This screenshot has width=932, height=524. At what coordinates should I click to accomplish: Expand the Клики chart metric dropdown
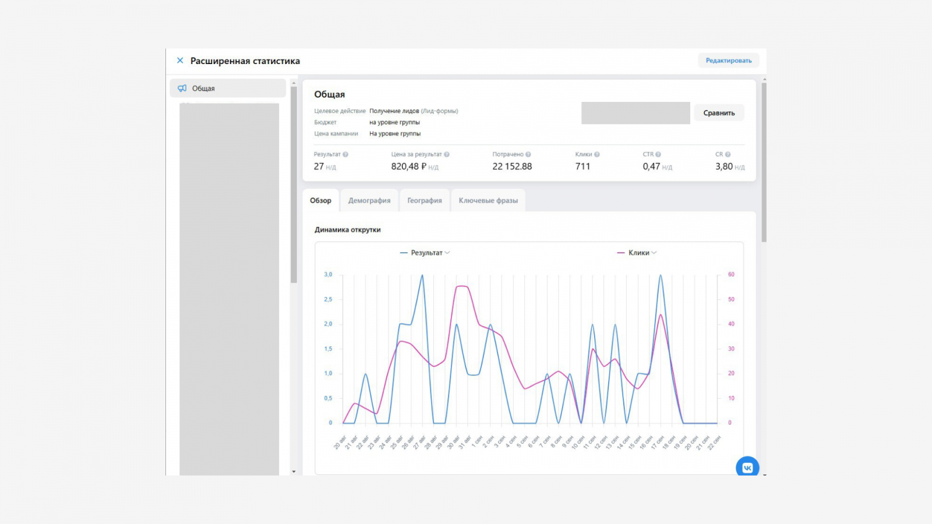click(654, 253)
